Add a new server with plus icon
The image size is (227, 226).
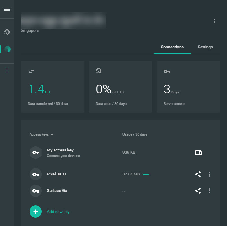(7, 71)
